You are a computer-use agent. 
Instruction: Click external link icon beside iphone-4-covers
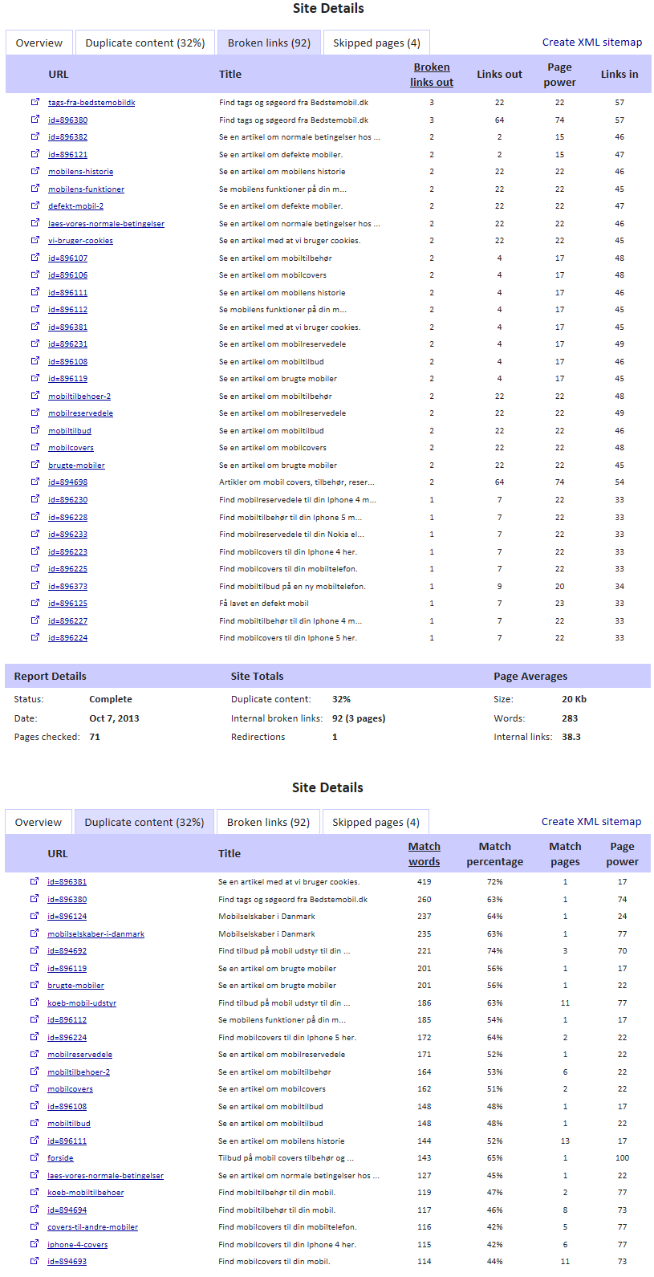(35, 1244)
